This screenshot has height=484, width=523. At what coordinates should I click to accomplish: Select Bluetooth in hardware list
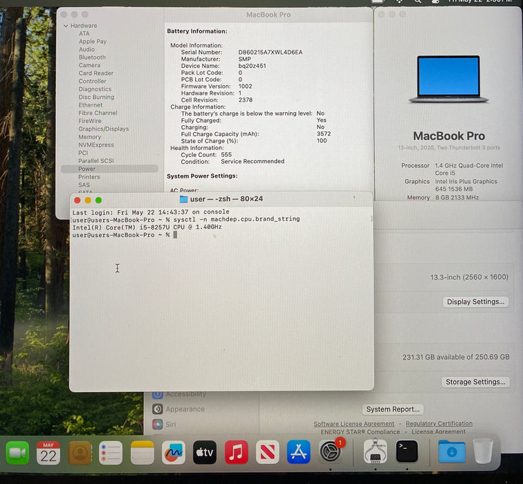click(92, 57)
